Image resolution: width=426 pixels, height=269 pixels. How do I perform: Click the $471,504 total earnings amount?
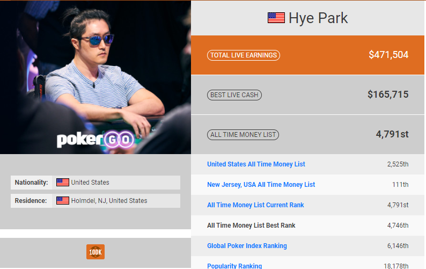pyautogui.click(x=388, y=55)
